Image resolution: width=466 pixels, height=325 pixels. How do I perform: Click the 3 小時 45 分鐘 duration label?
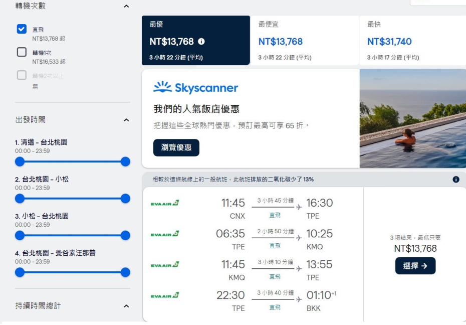click(x=276, y=201)
